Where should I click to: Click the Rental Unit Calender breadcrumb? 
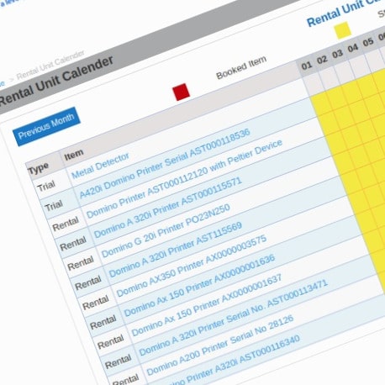click(x=50, y=65)
